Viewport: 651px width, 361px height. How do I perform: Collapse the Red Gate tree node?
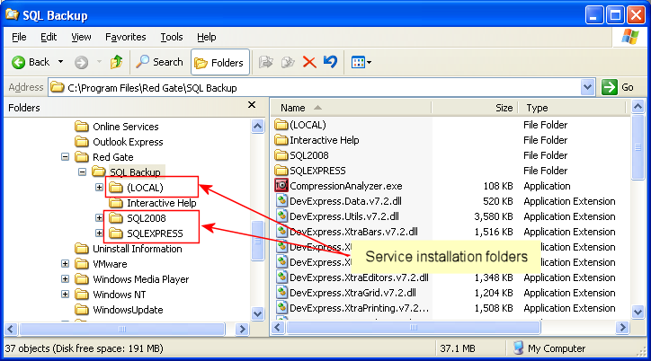coord(66,157)
